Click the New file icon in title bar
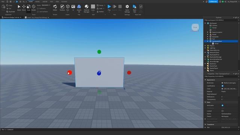The height and width of the screenshot is (135, 240). point(7,1)
